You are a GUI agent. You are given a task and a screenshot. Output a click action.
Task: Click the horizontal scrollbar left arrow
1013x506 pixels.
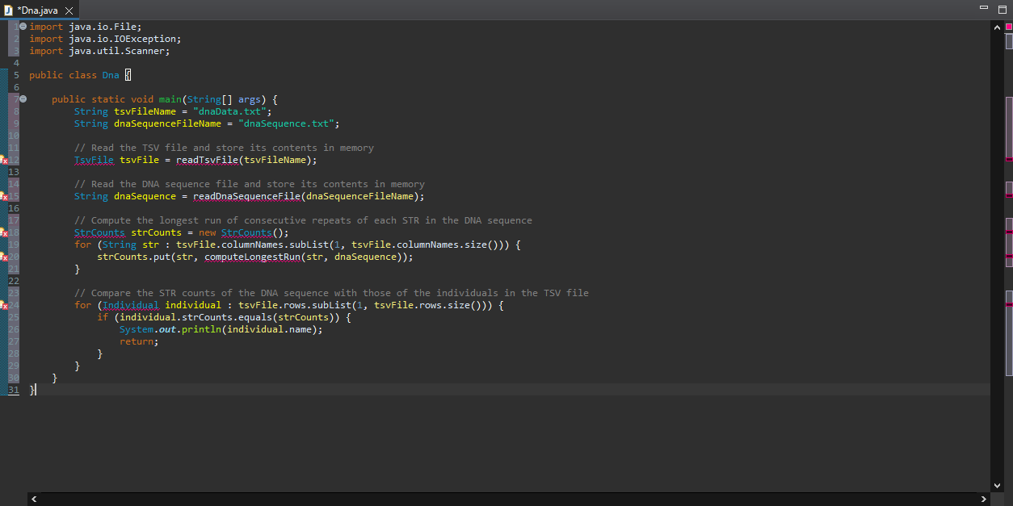[33, 500]
